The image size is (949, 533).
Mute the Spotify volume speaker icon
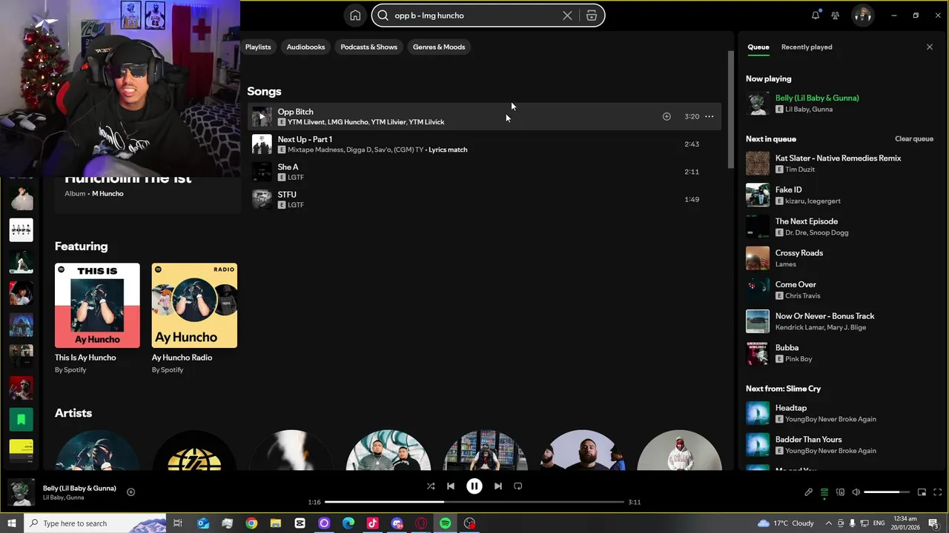pyautogui.click(x=856, y=492)
